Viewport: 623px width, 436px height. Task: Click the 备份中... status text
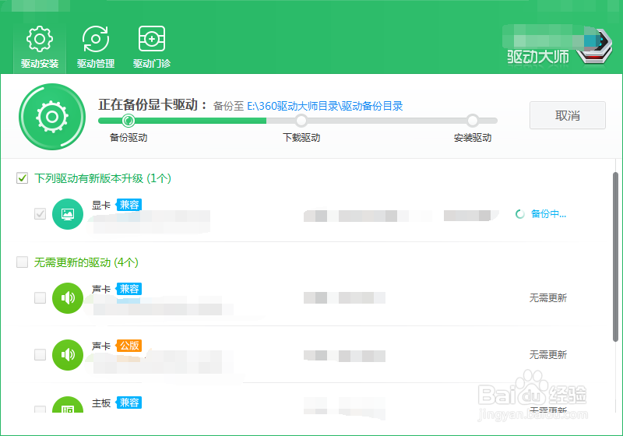(x=548, y=214)
